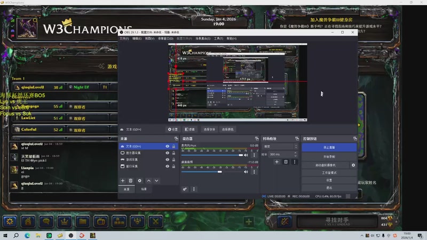Adjust the desktop audio volume slider

pyautogui.click(x=212, y=172)
